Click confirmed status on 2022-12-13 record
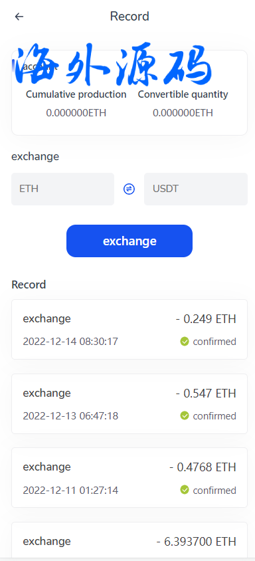The image size is (255, 561). click(x=214, y=416)
